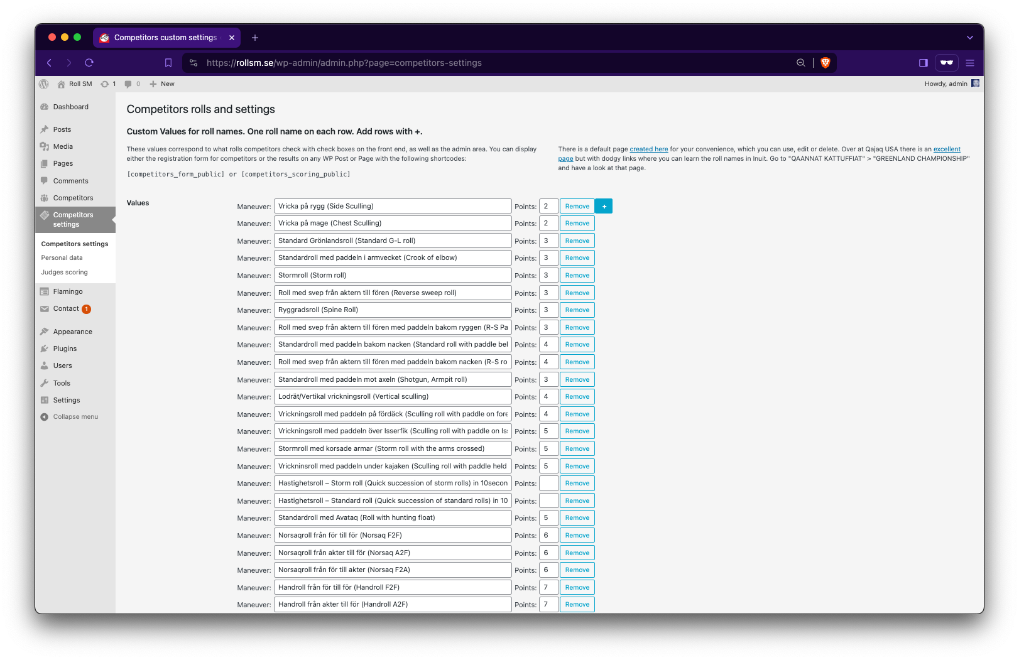Click New in the admin bar
The height and width of the screenshot is (660, 1019).
(162, 84)
